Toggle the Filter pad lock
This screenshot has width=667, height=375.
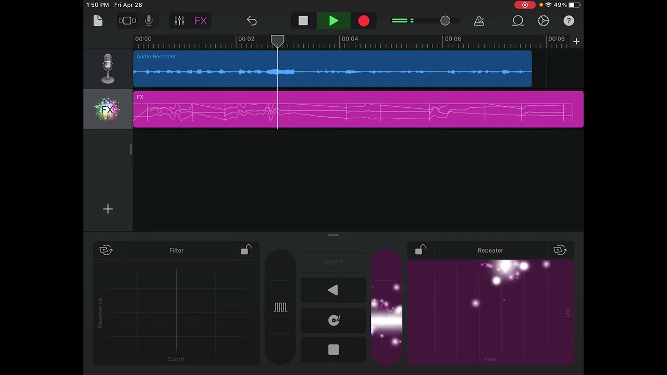pos(246,250)
